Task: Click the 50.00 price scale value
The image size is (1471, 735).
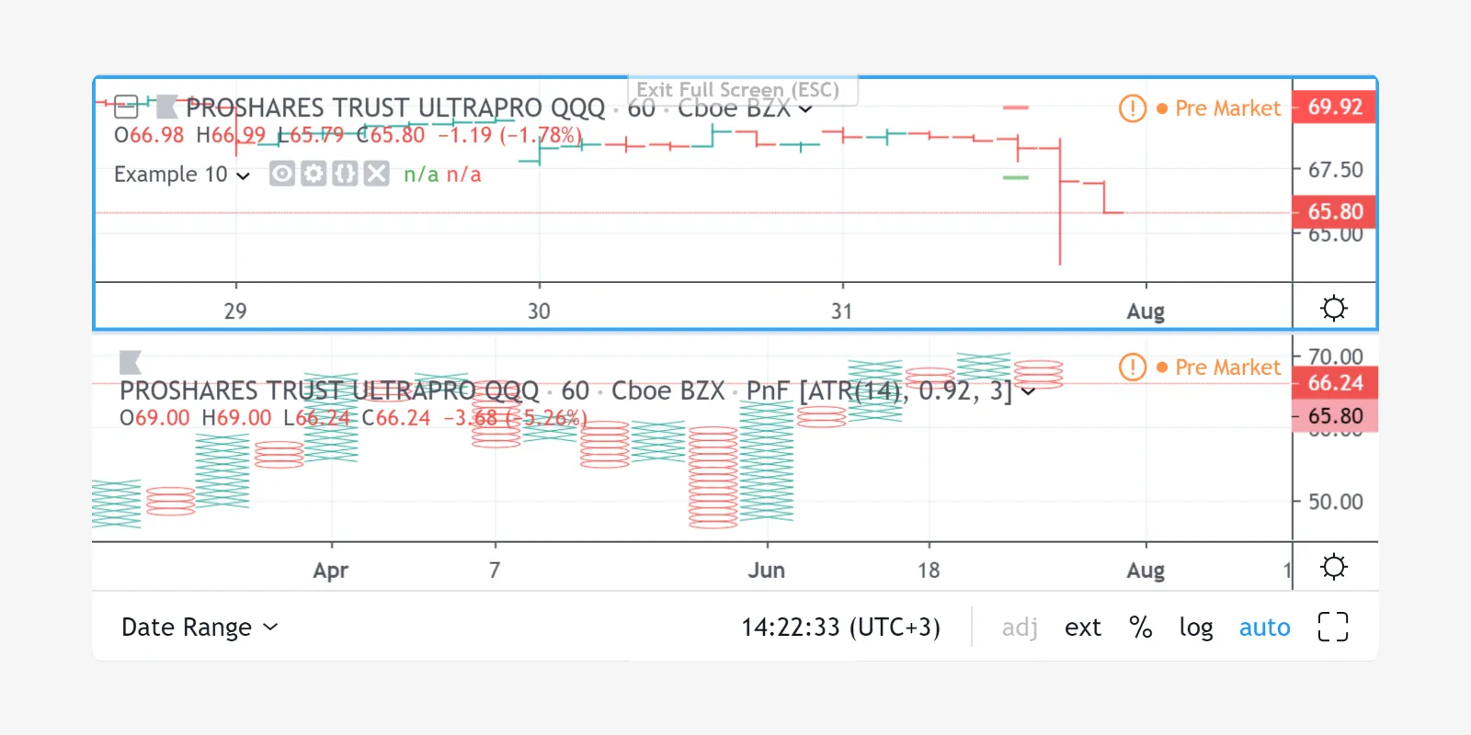Action: [1336, 502]
